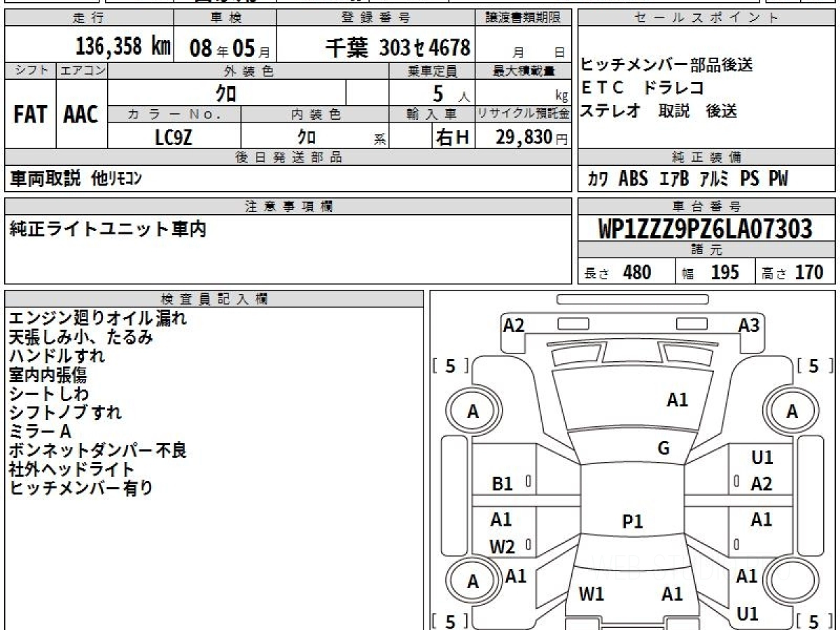Screen dimensions: 840x630
Task: Click the height value 170
Action: [809, 272]
